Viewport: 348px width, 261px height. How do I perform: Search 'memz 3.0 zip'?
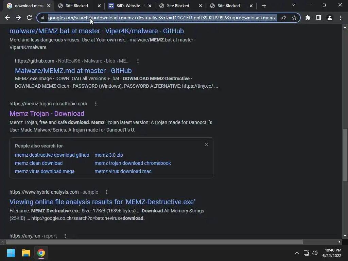(x=109, y=155)
